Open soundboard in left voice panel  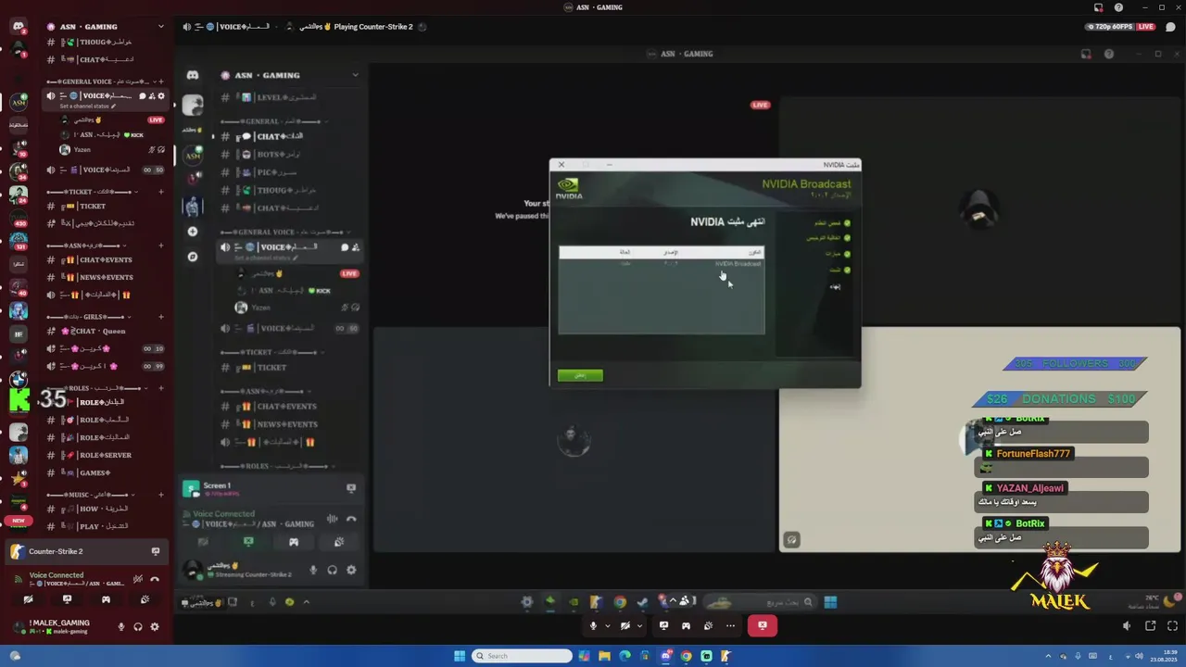tap(145, 599)
